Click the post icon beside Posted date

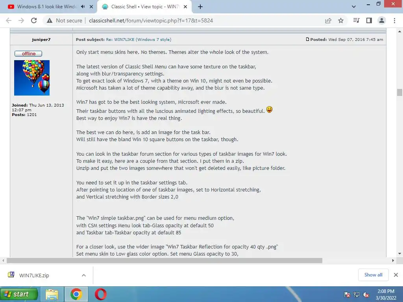pyautogui.click(x=307, y=39)
